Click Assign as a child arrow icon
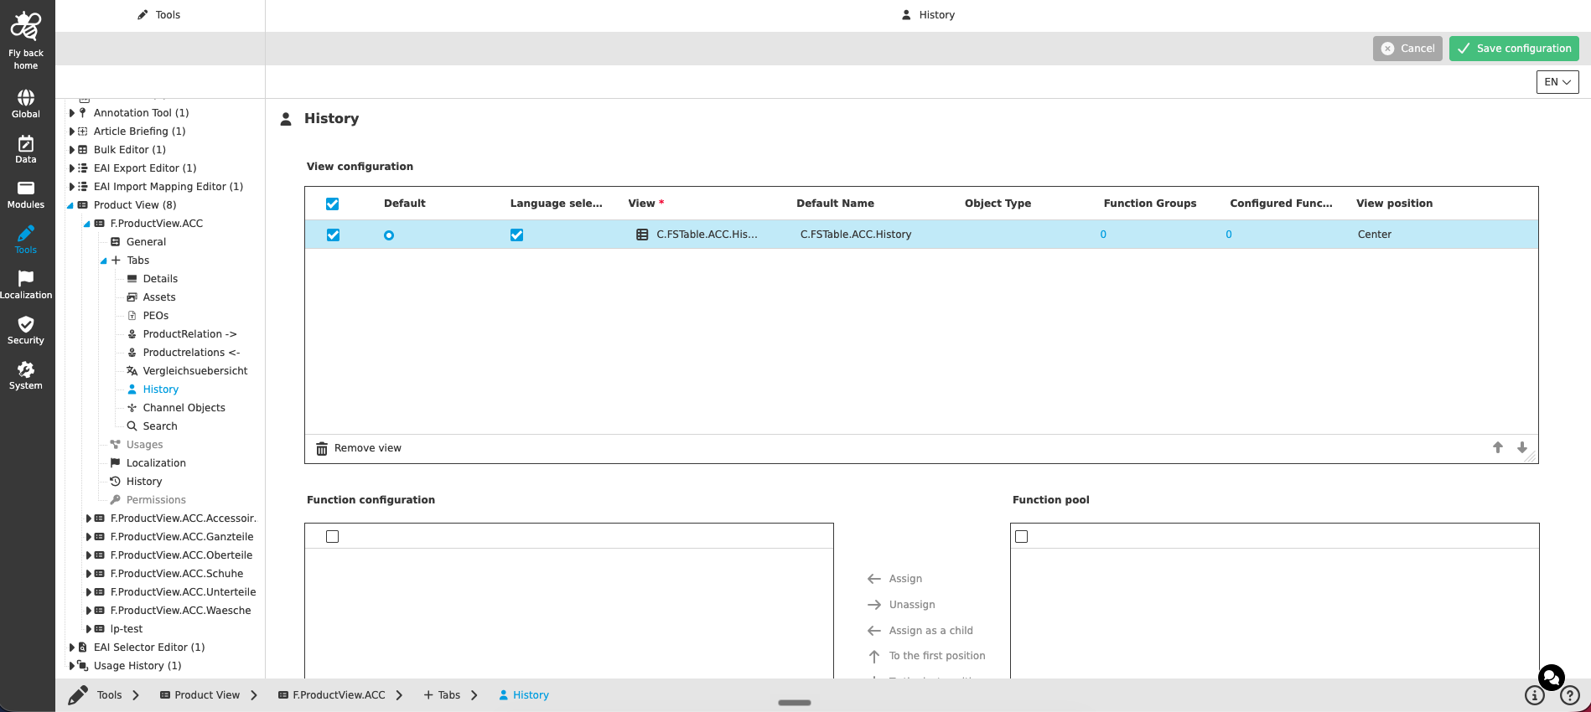The image size is (1591, 712). (874, 631)
